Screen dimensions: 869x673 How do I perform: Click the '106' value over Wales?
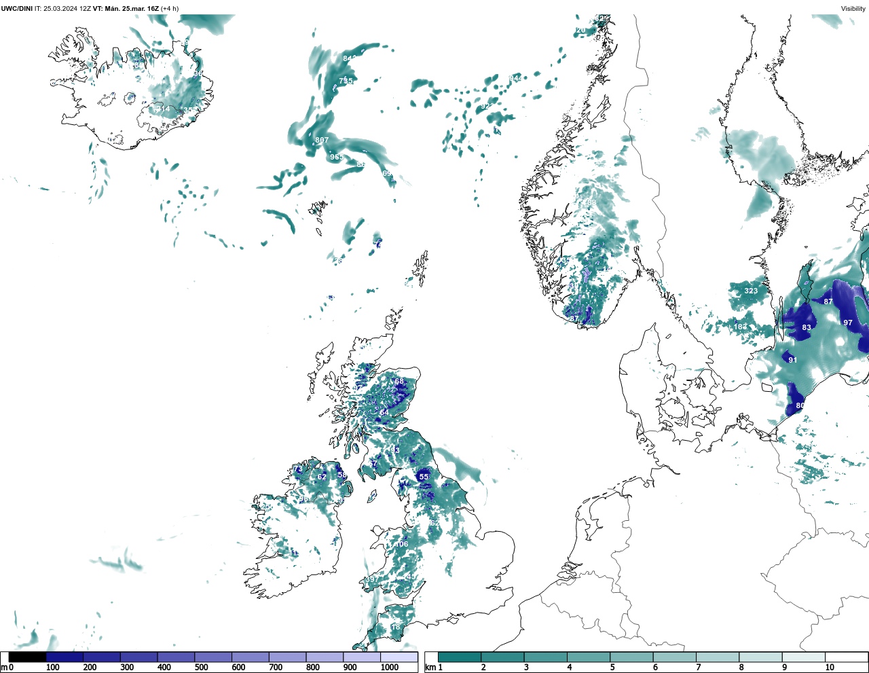[402, 544]
